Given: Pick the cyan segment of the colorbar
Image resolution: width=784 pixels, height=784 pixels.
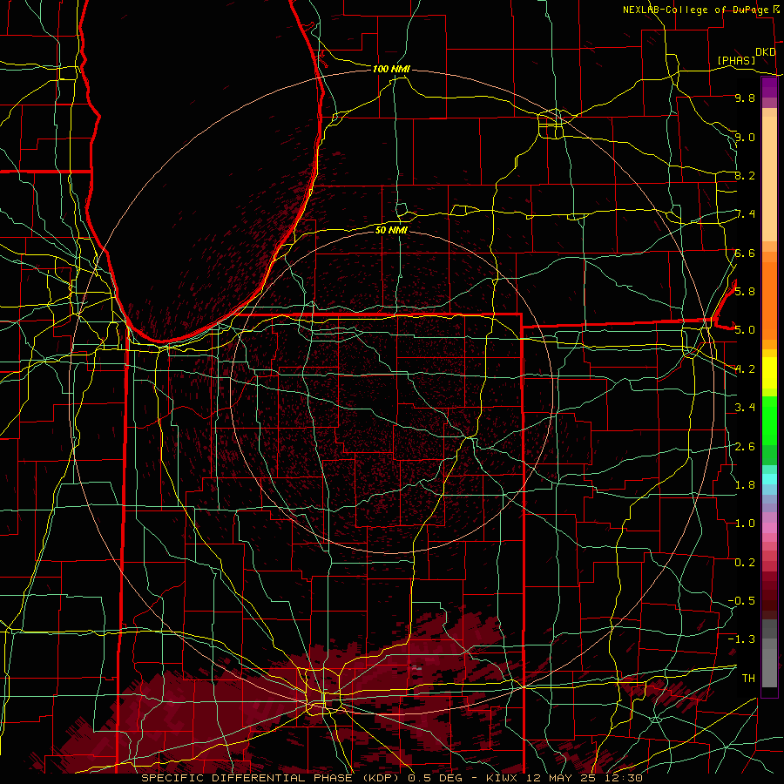Looking at the screenshot, I should tap(769, 479).
